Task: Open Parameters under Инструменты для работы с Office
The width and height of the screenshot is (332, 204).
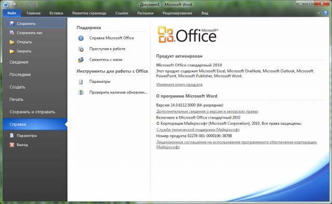Action: point(100,82)
